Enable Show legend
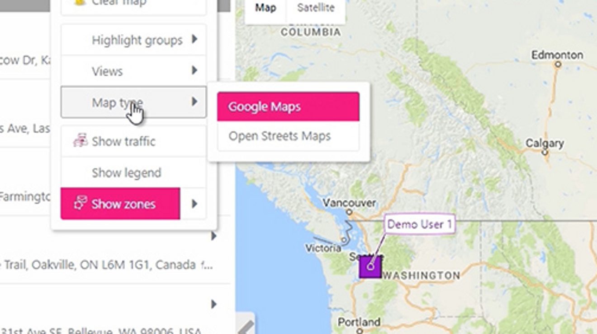The width and height of the screenshot is (597, 334). 127,172
